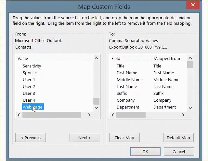The width and height of the screenshot is (208, 161).
Task: Advance with the Next button
Action: coord(84,138)
